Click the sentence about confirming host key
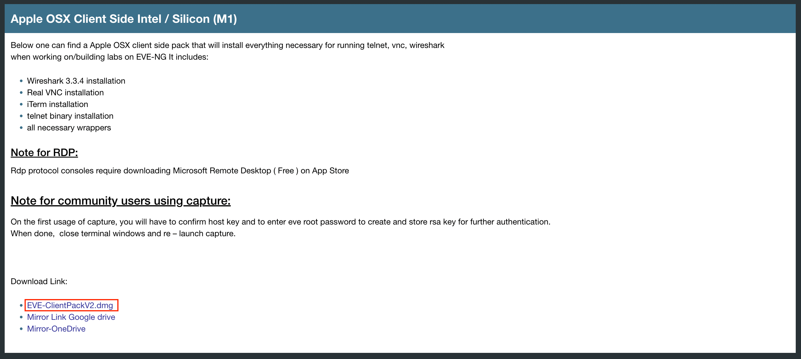 pos(280,222)
